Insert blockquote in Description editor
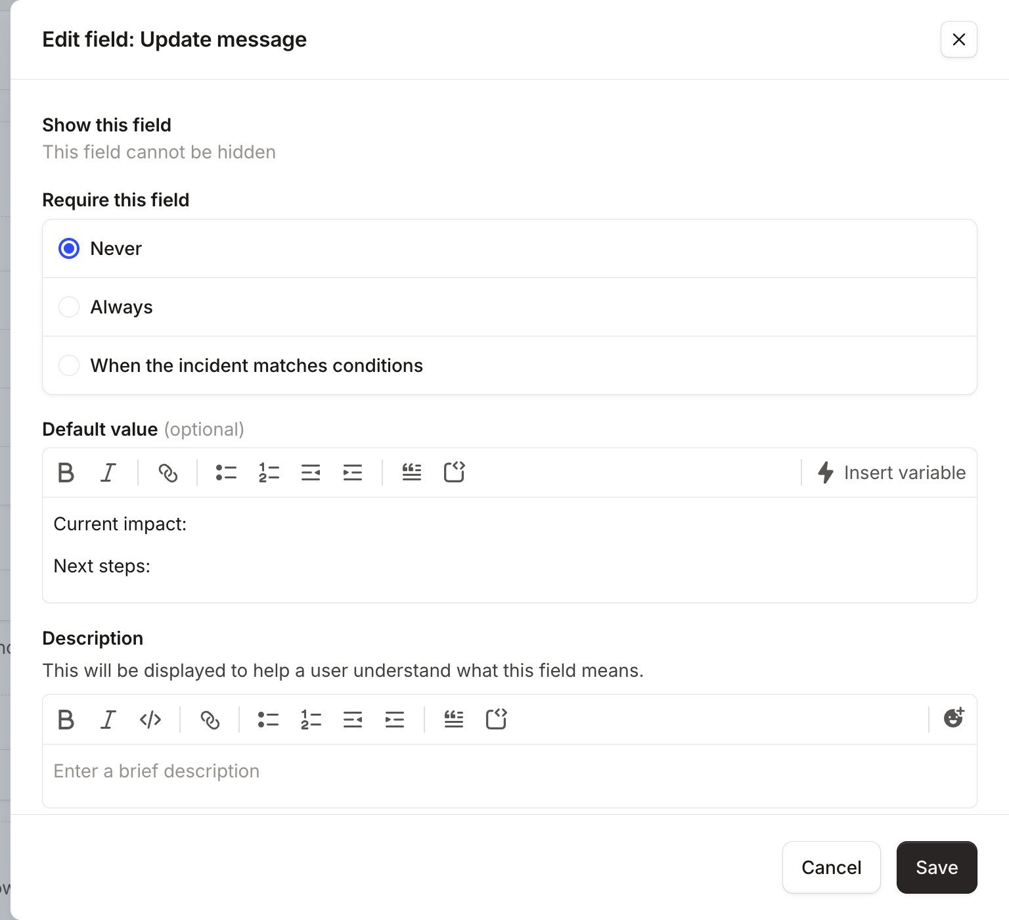Image resolution: width=1009 pixels, height=920 pixels. coord(454,720)
